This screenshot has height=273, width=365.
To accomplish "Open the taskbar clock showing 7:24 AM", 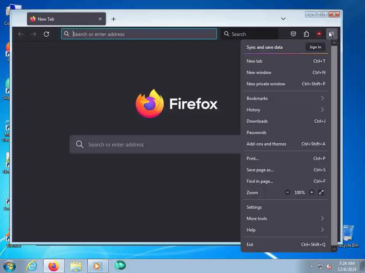I will point(347,266).
